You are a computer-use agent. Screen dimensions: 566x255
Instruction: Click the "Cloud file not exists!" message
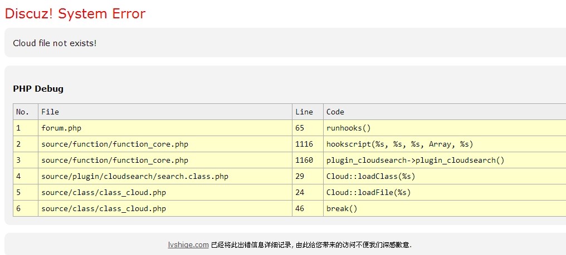[55, 43]
